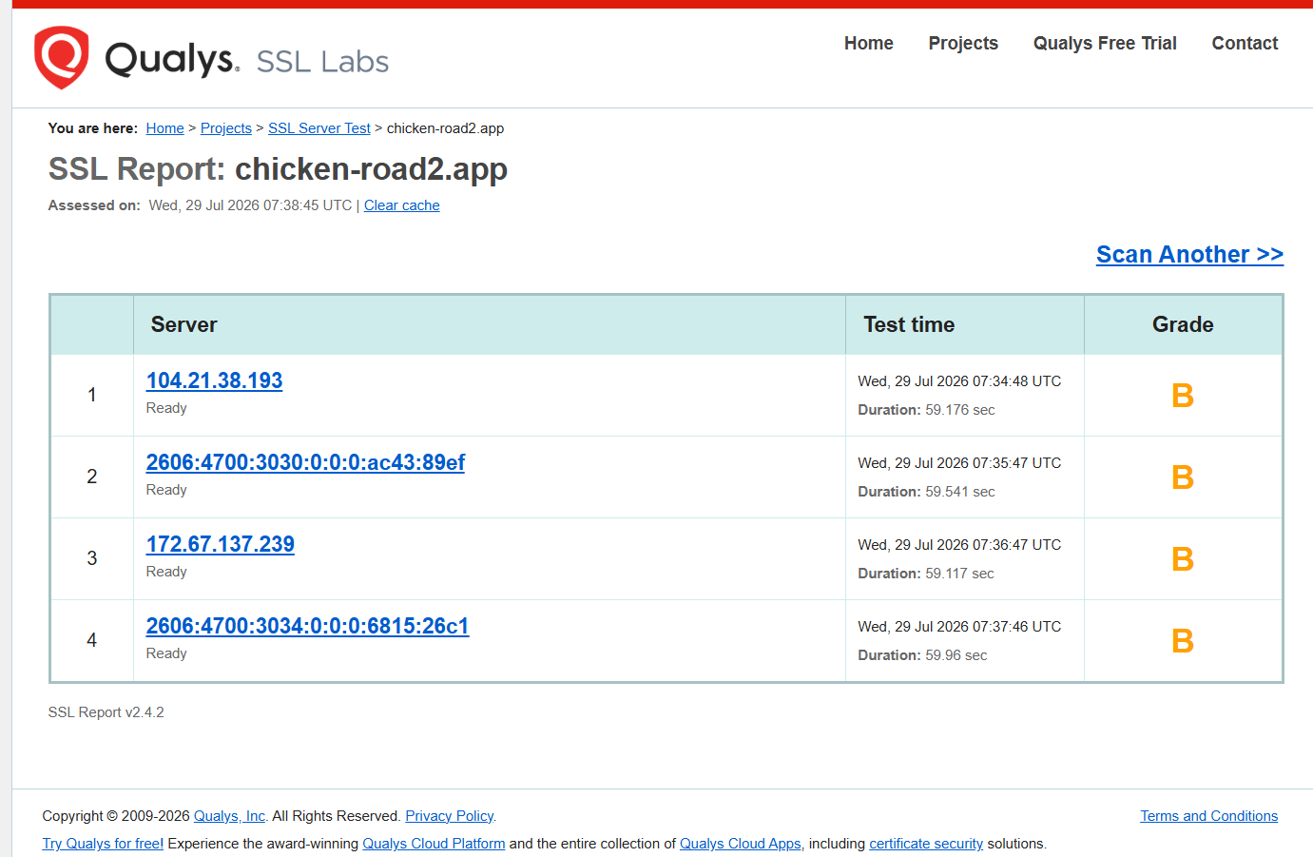Follow the Projects breadcrumb link
Viewport: 1313px width, 857px height.
pyautogui.click(x=226, y=128)
